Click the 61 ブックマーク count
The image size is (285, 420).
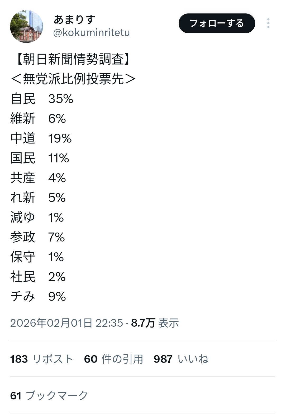click(x=49, y=395)
